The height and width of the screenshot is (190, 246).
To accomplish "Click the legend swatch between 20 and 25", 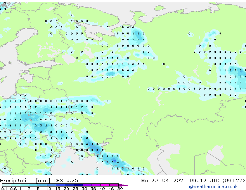I will (69, 185).
